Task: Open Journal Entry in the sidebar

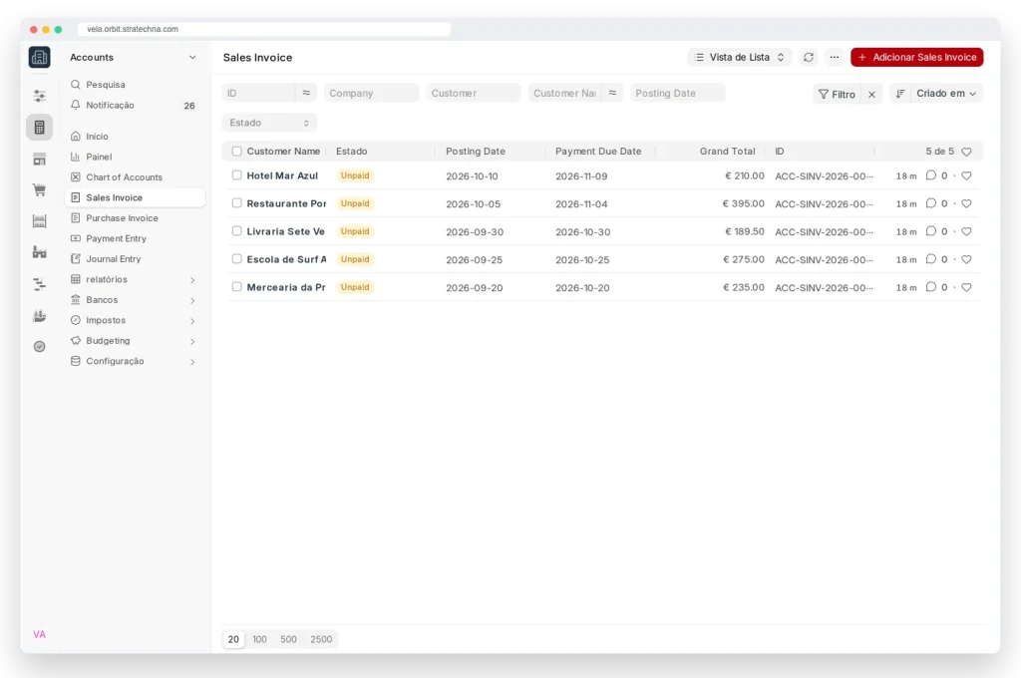Action: pos(135,258)
